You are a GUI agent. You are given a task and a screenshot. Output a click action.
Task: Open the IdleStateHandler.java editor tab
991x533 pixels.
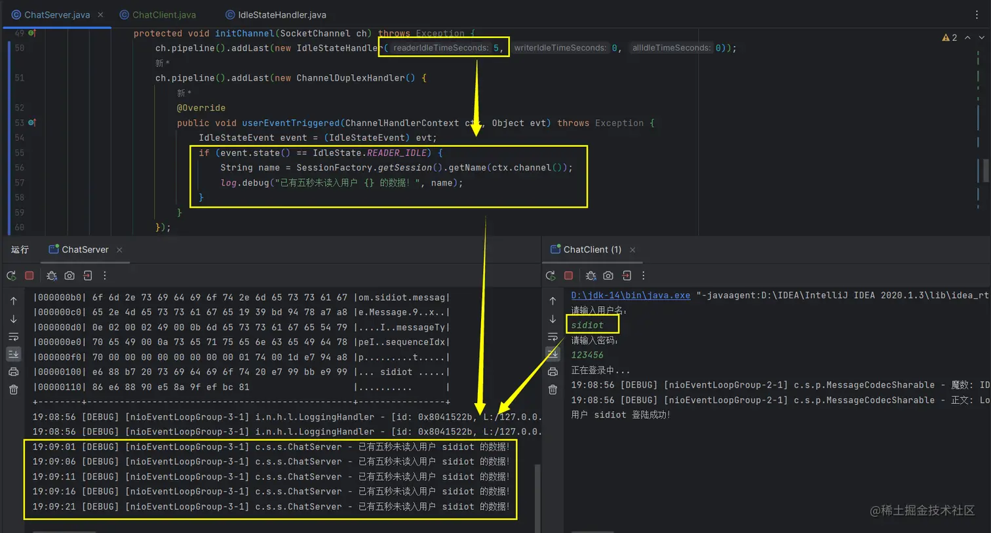275,14
